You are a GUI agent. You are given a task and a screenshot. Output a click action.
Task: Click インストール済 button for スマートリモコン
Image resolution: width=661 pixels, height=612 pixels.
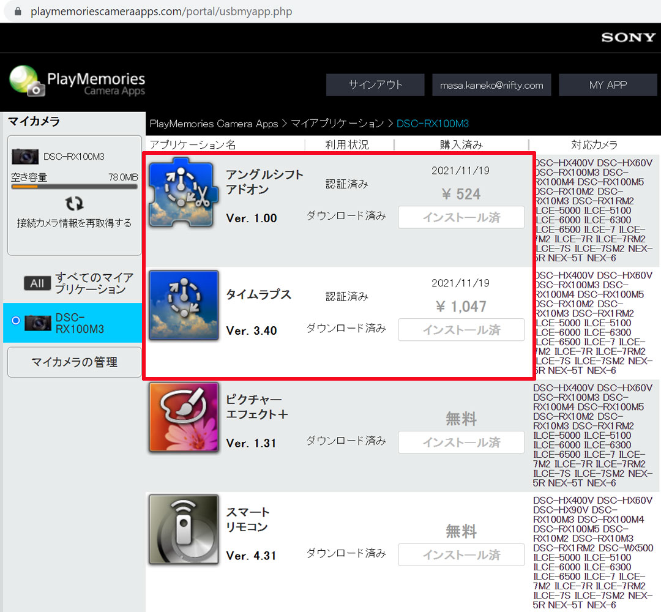[x=461, y=554]
